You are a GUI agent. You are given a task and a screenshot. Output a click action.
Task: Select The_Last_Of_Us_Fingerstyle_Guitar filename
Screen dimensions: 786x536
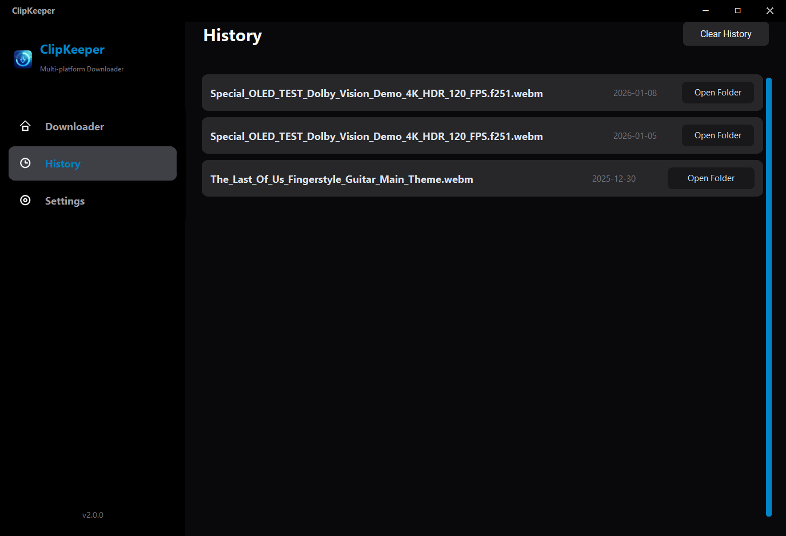point(341,179)
